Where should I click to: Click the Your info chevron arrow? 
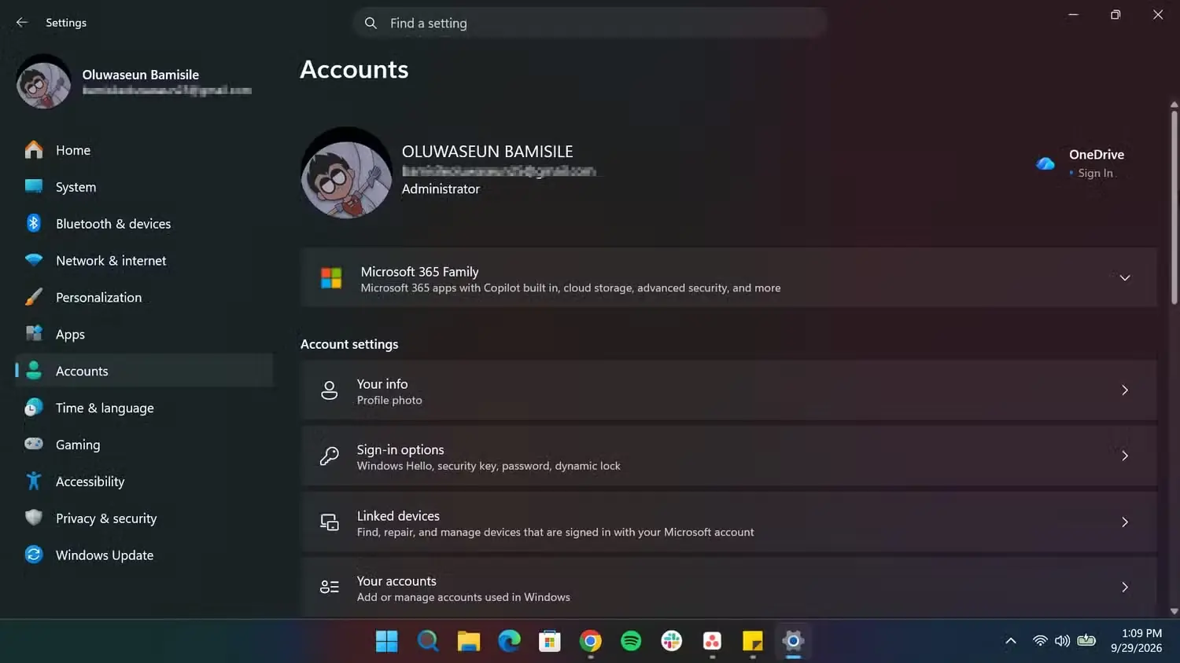[x=1125, y=390]
